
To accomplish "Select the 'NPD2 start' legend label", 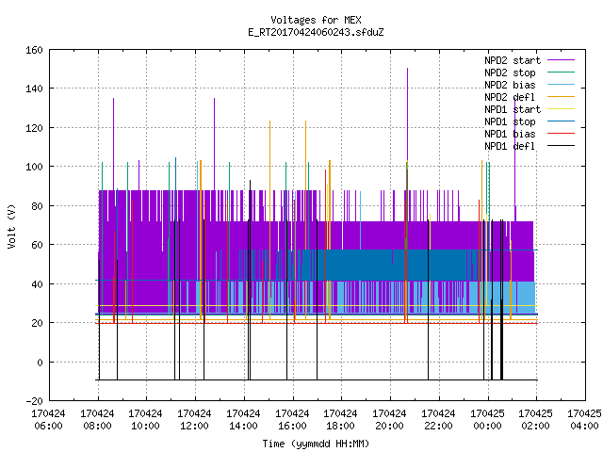I will tap(513, 60).
